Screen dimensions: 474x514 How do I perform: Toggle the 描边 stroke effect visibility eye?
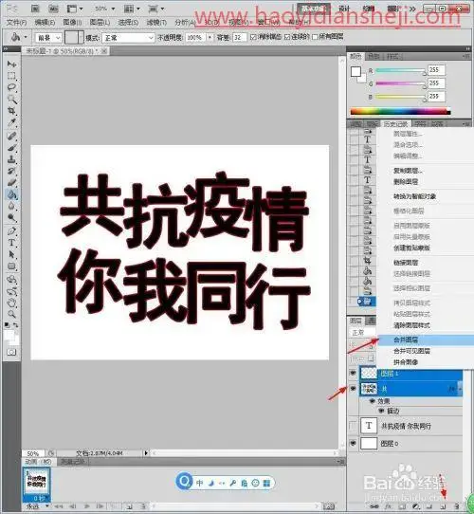(381, 411)
